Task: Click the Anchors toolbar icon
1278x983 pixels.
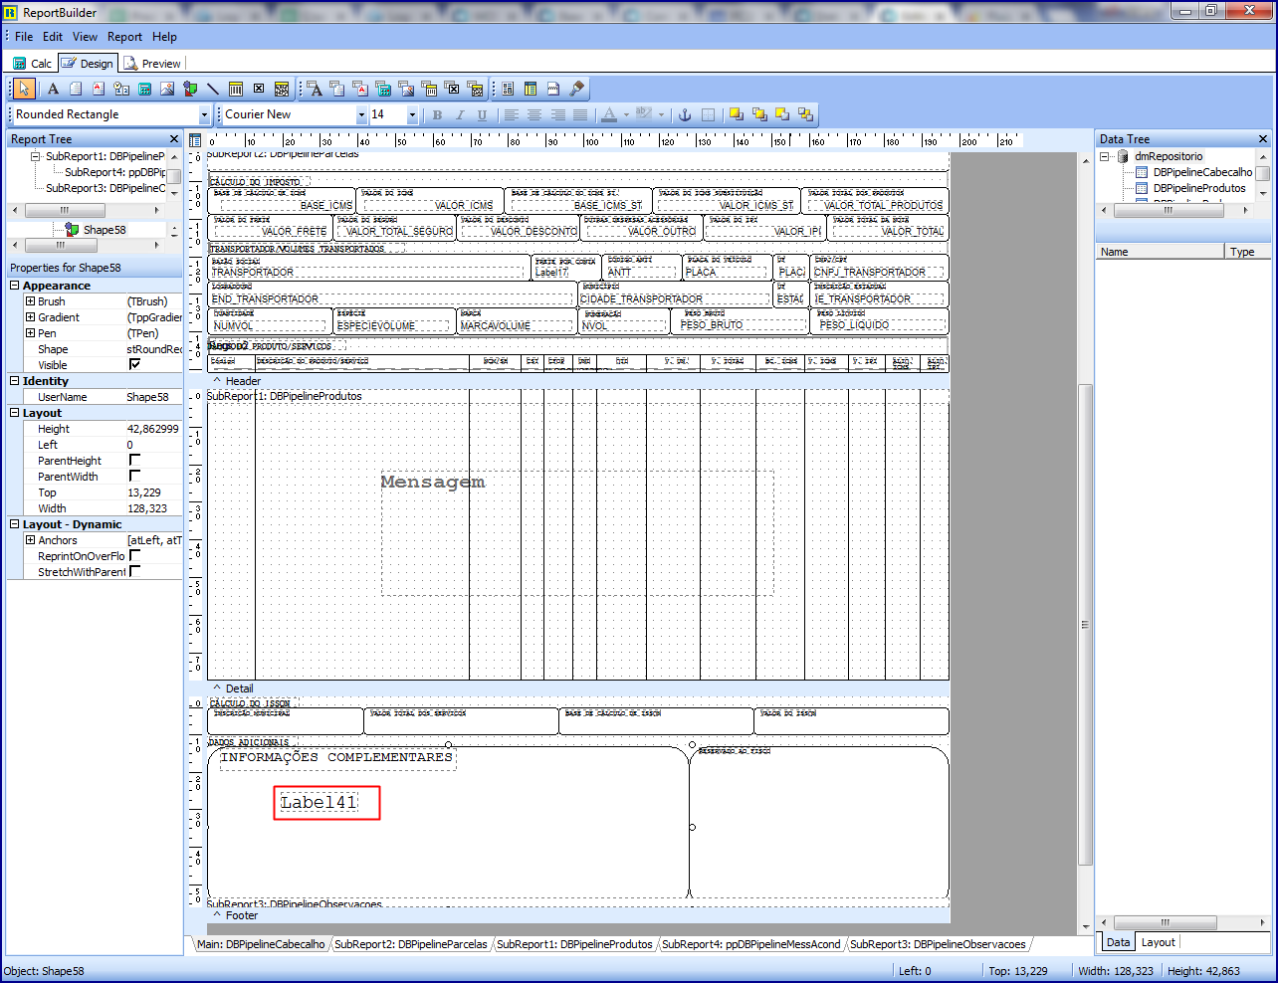Action: click(x=685, y=114)
